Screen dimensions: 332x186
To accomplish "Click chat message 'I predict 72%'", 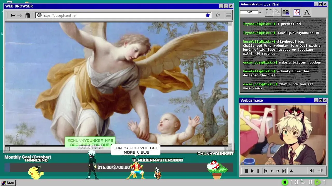I will (x=290, y=24).
